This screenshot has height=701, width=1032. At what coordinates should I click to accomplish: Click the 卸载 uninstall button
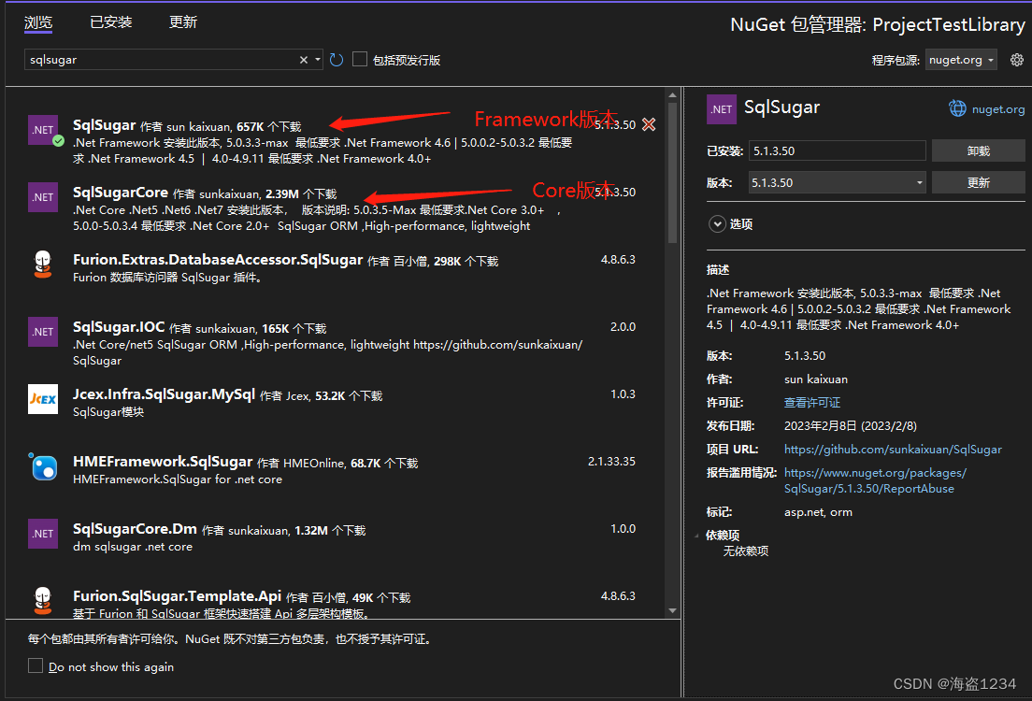(x=978, y=150)
